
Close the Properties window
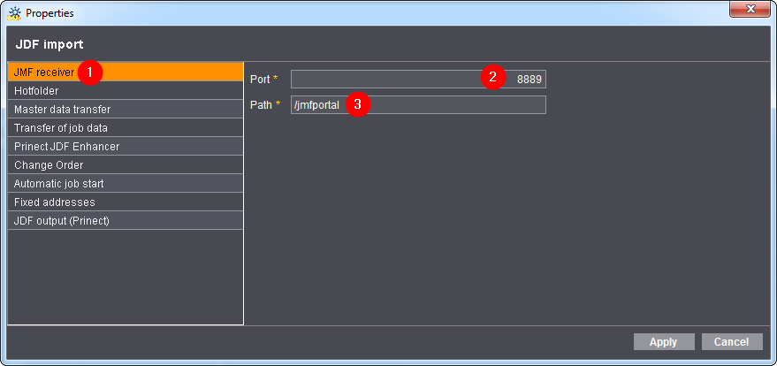click(750, 11)
